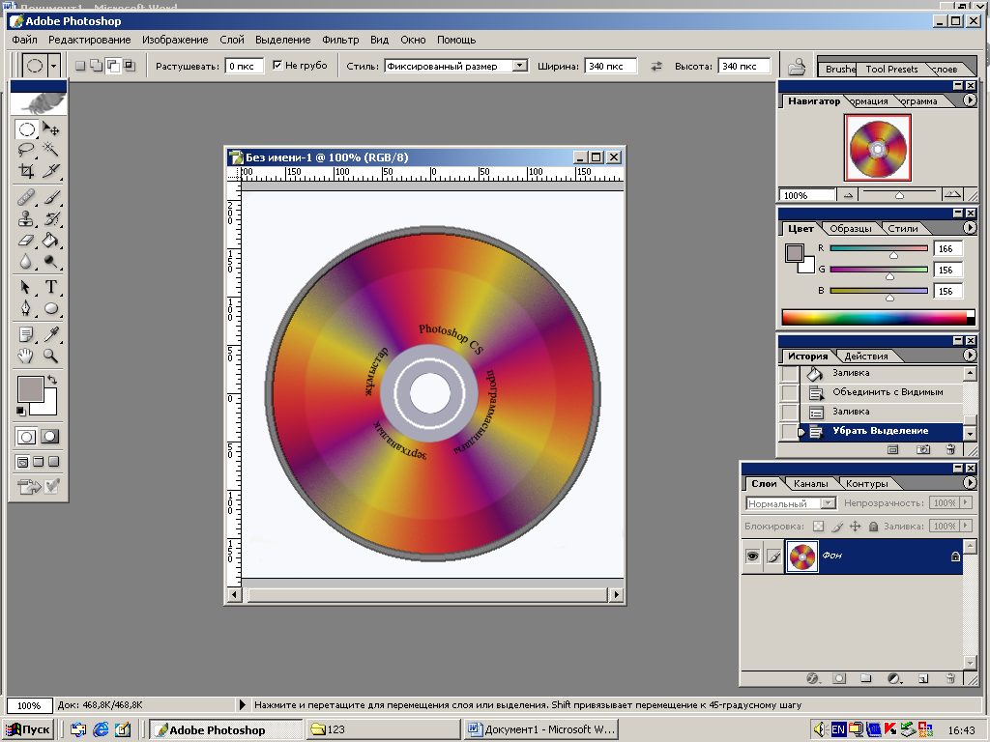Select the Pen tool
The width and height of the screenshot is (990, 742).
pyautogui.click(x=26, y=308)
